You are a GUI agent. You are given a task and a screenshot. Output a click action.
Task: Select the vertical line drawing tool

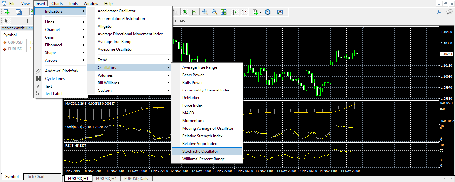27,21
